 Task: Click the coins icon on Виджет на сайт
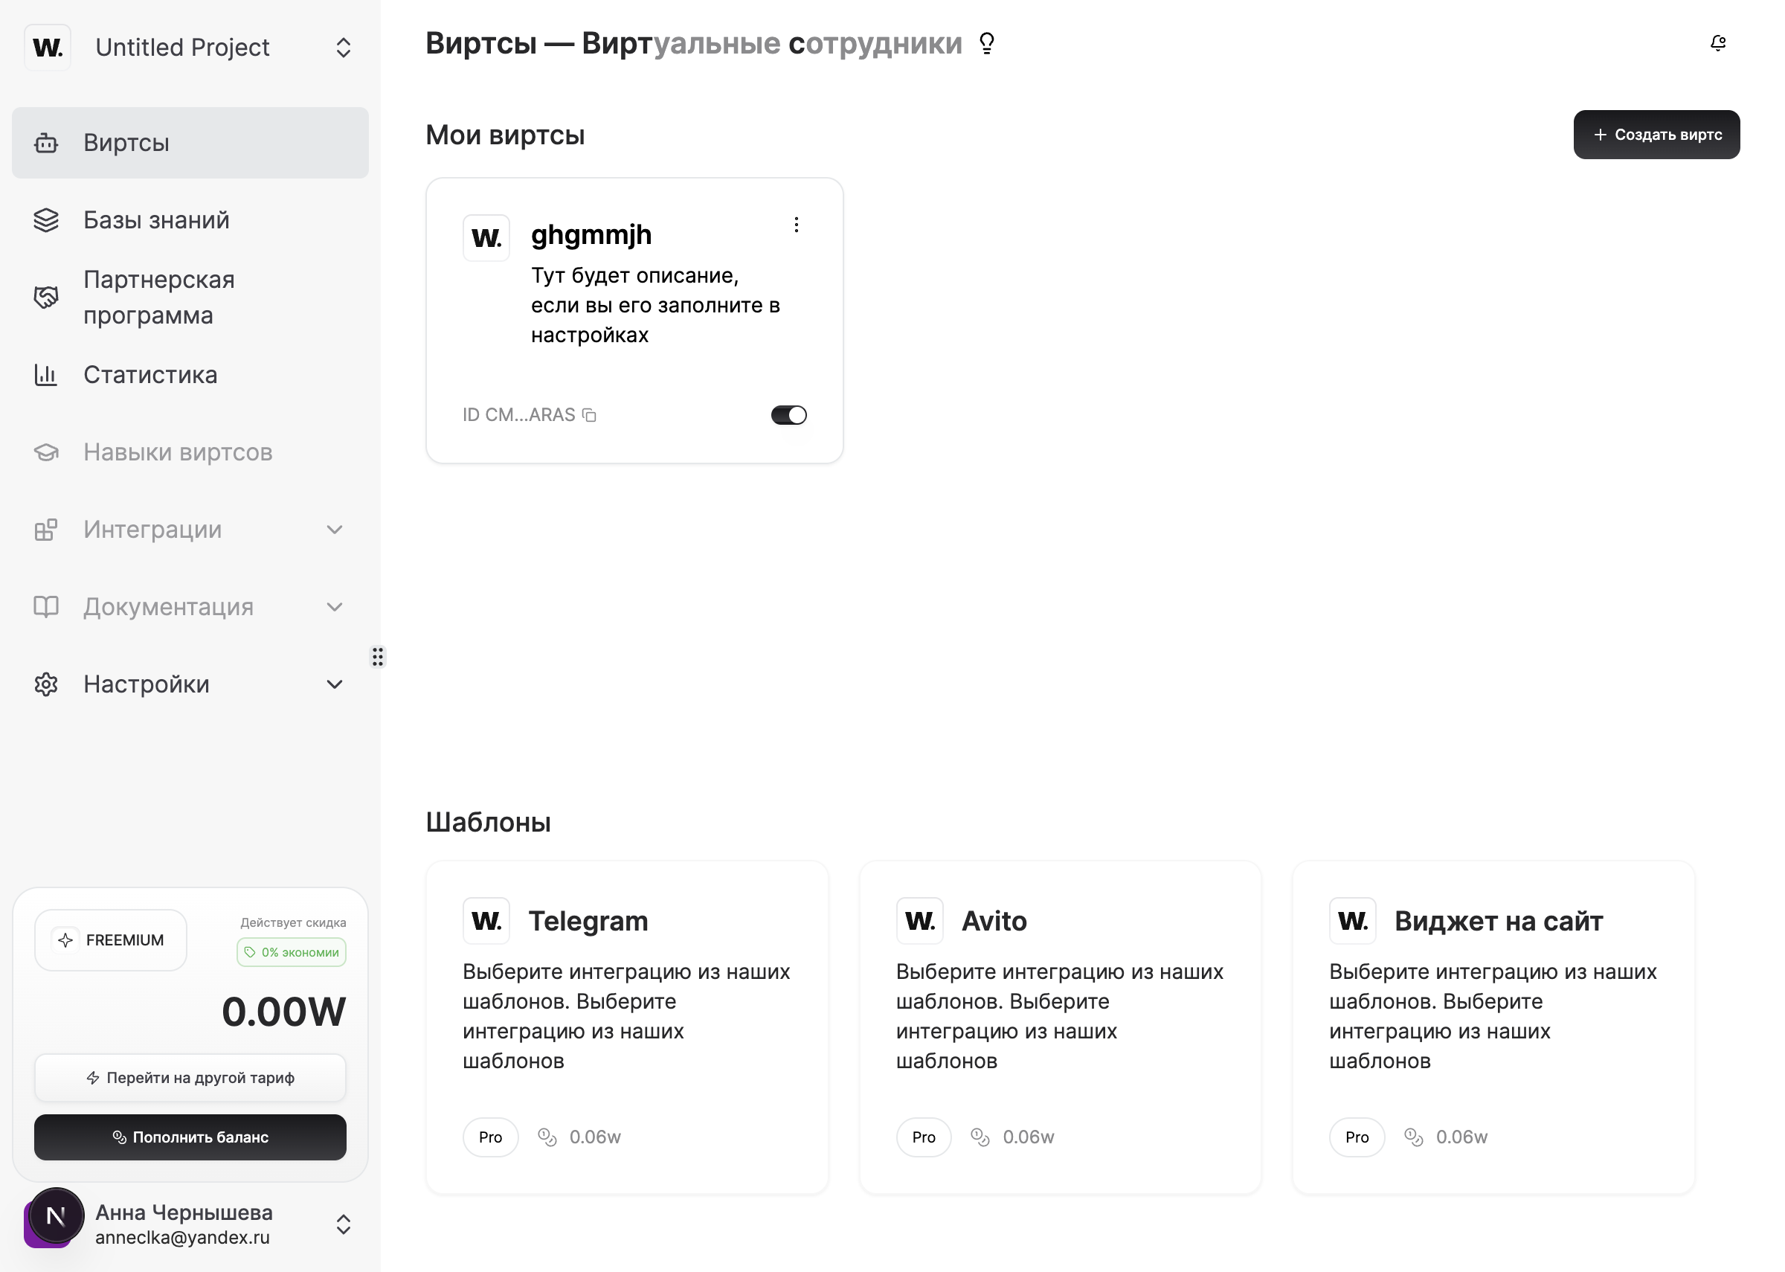tap(1414, 1137)
